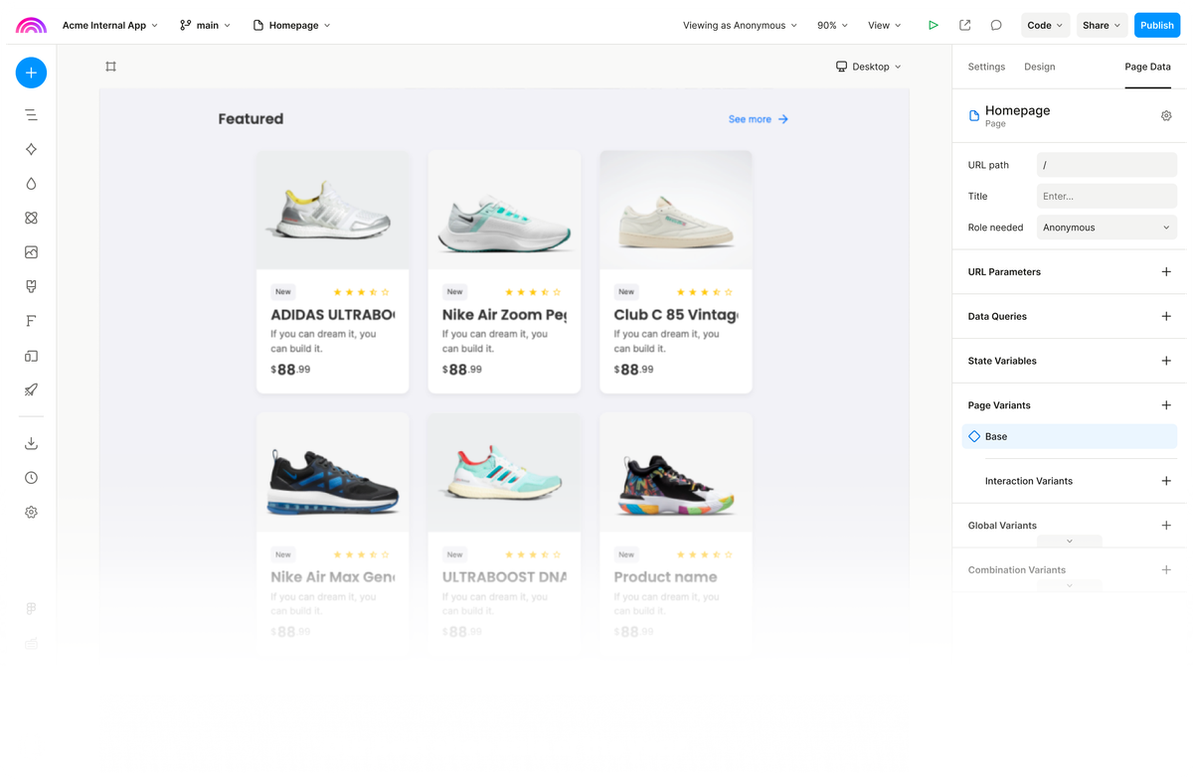Viewport: 1193px width, 779px height.
Task: Open the Role needed Anonymous dropdown
Action: click(x=1106, y=228)
